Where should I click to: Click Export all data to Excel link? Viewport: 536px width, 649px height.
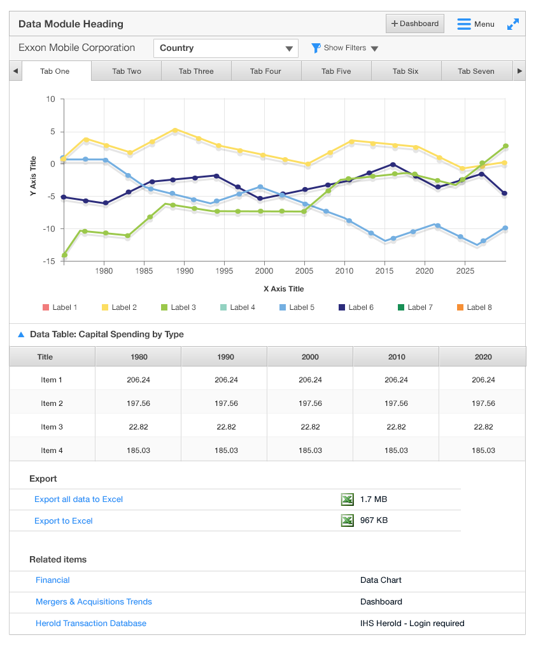click(79, 499)
